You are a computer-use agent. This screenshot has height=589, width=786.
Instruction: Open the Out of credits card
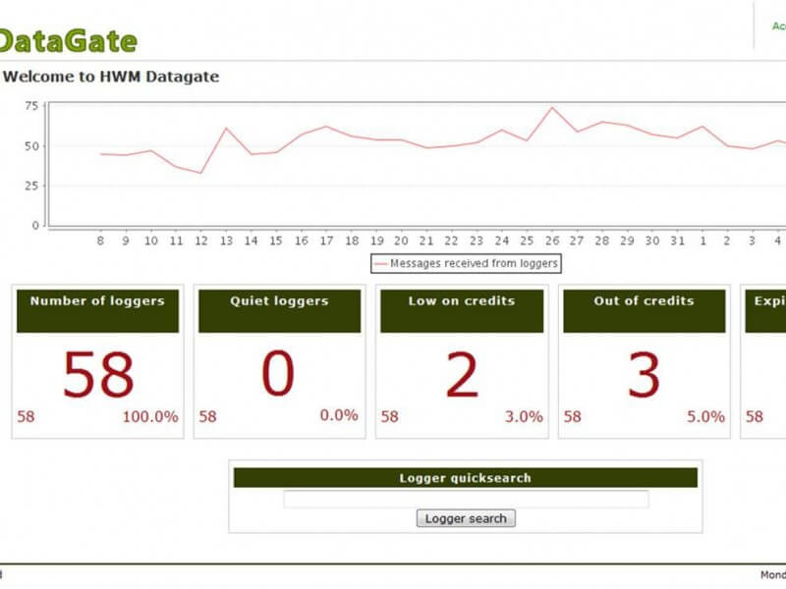point(645,361)
